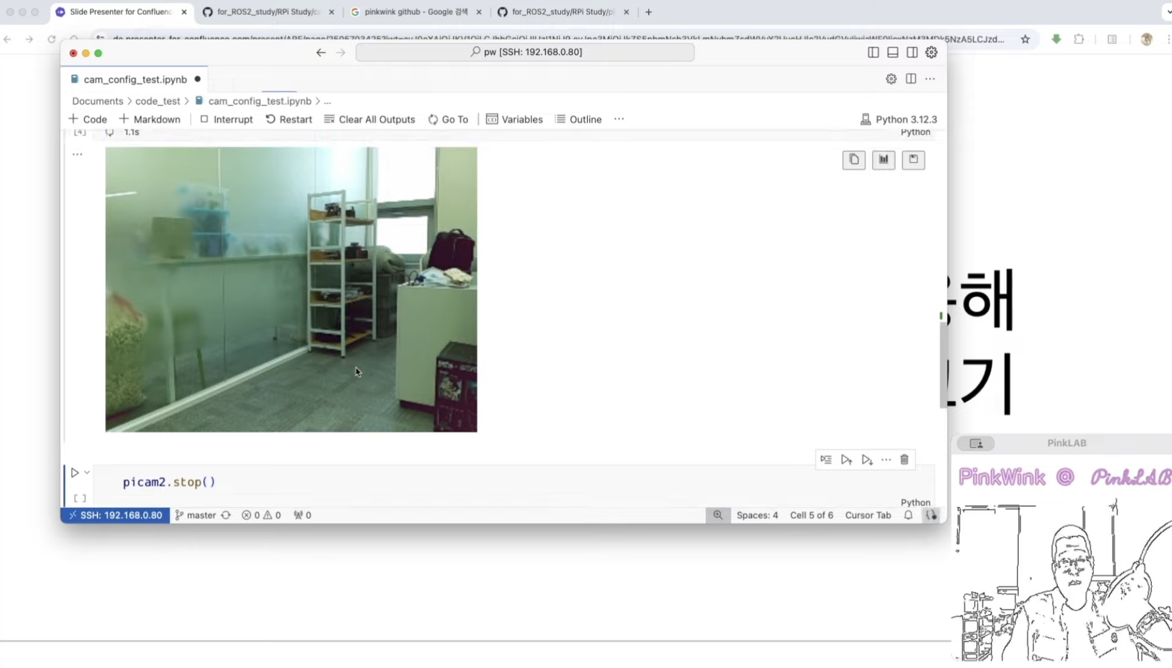Screen dimensions: 1172x668
Task: Click the pw SSH command center search field
Action: click(x=525, y=52)
